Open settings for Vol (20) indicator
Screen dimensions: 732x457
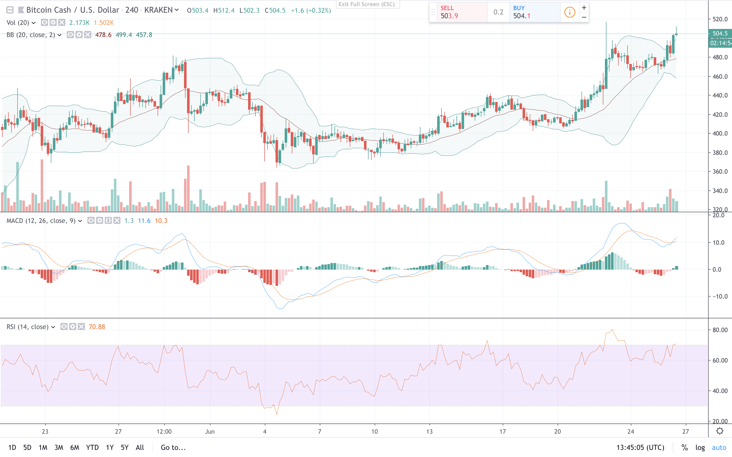tap(53, 22)
